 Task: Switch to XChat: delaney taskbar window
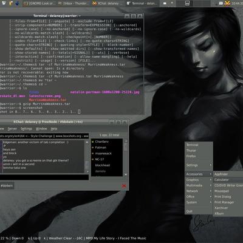click(x=108, y=4)
